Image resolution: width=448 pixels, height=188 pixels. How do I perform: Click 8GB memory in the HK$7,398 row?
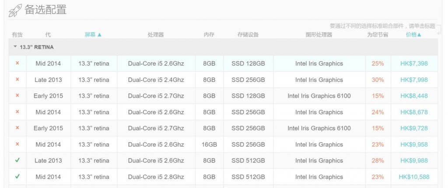tap(209, 64)
